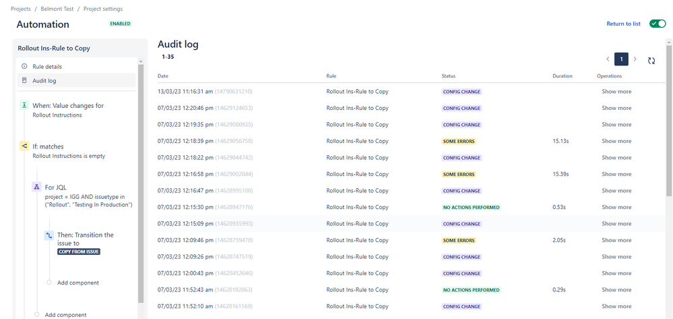673x319 pixels.
Task: Show more for 07/03/23 12:18:22 pm entry
Action: coord(616,158)
